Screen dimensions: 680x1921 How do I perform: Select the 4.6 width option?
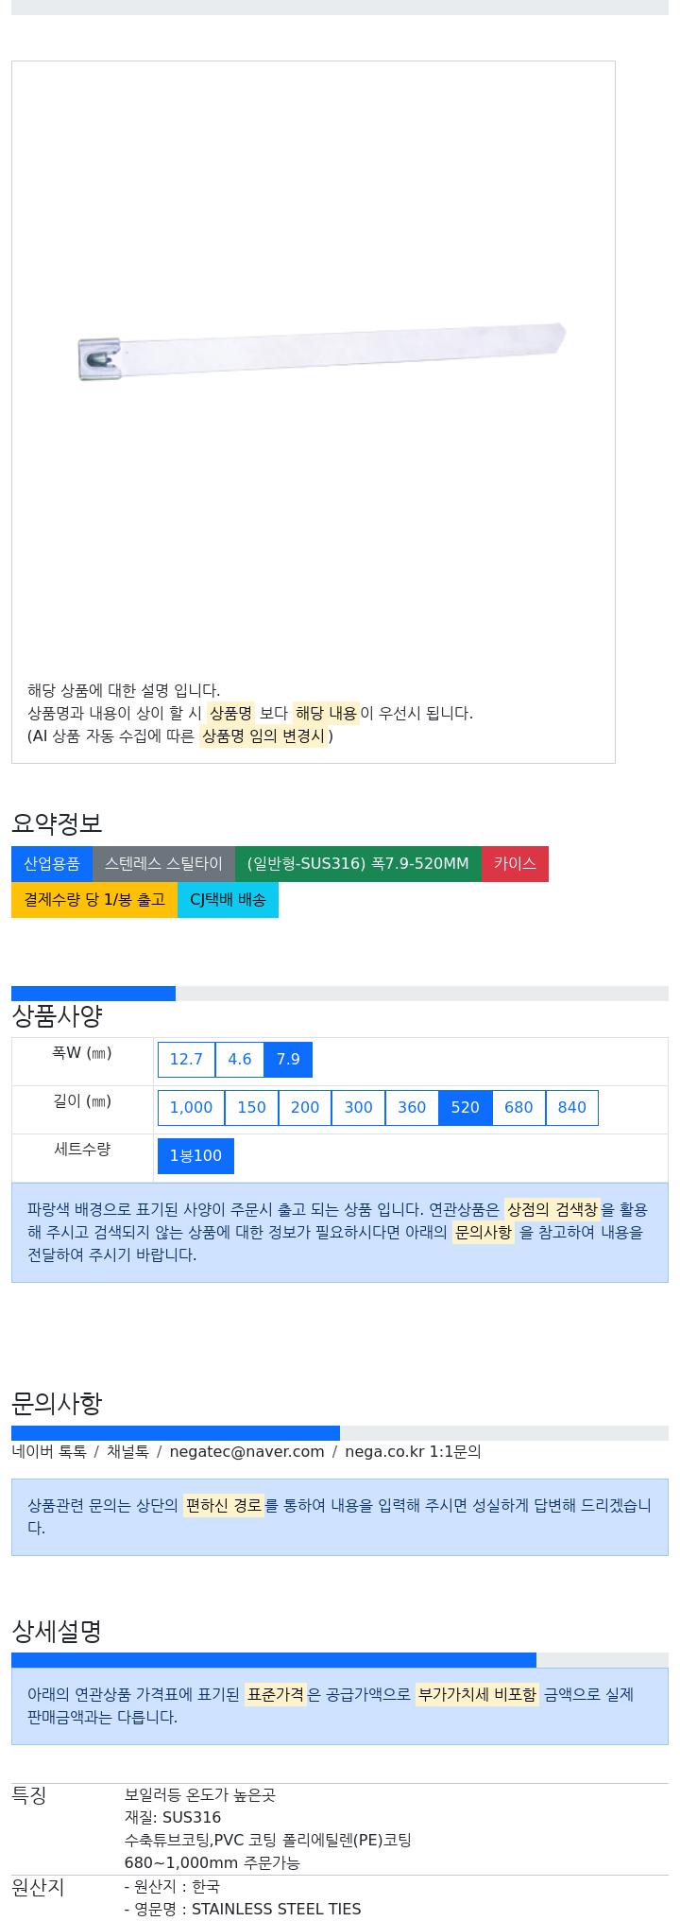point(240,1059)
